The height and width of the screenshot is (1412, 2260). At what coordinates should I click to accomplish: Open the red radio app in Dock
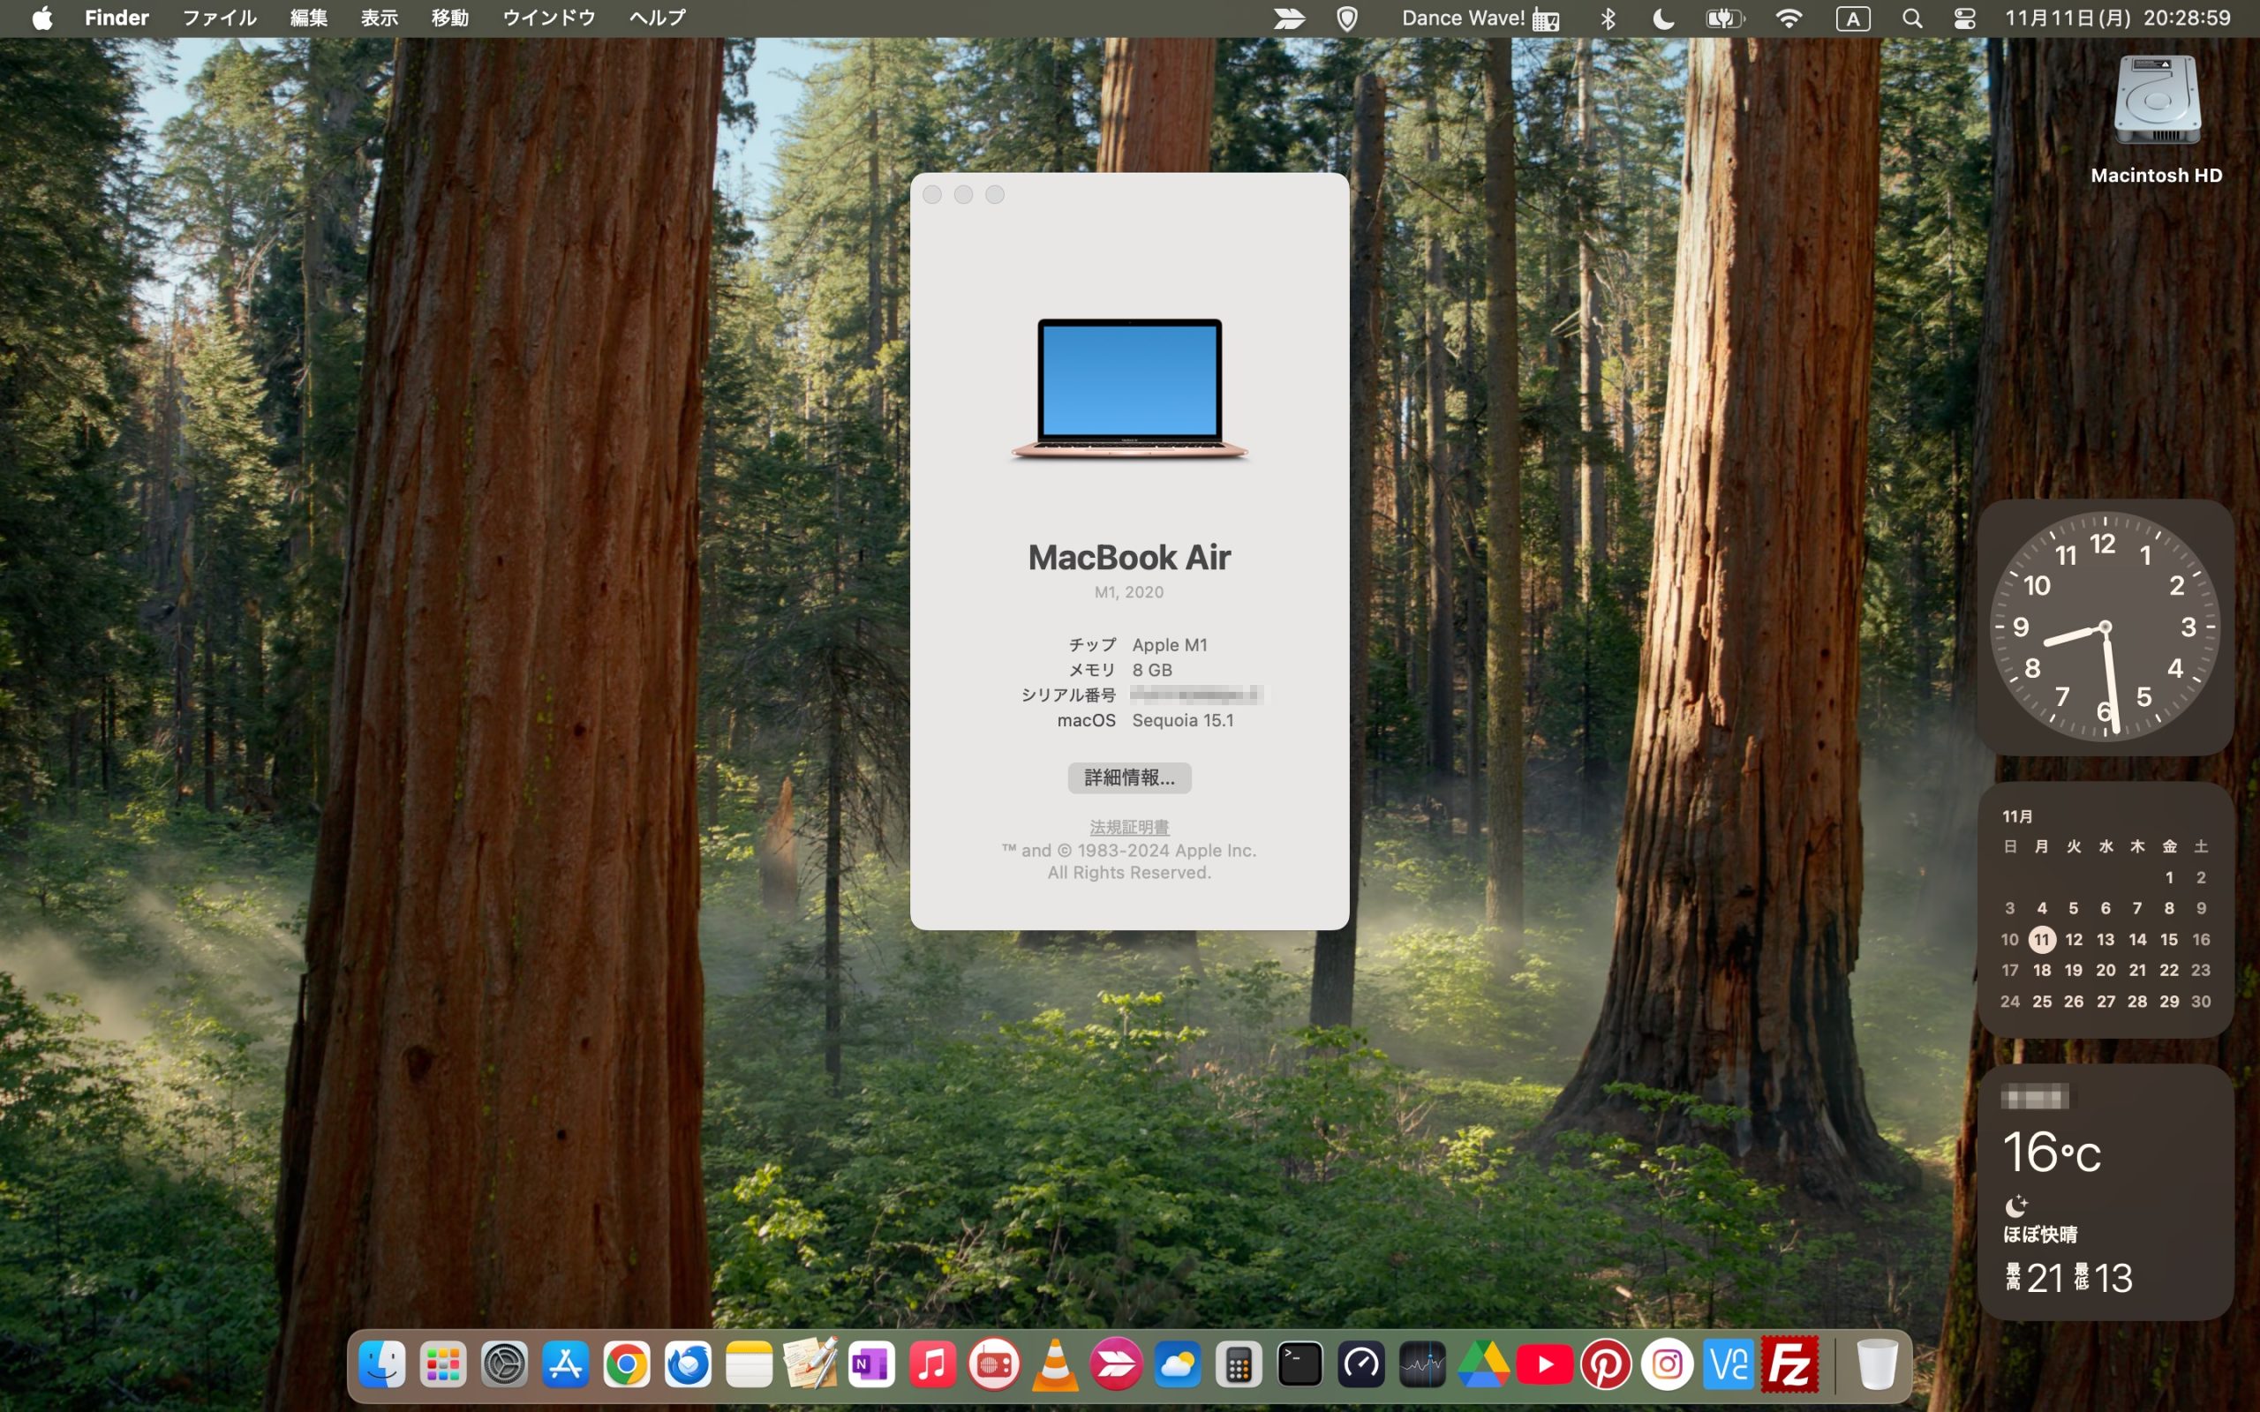click(x=994, y=1365)
